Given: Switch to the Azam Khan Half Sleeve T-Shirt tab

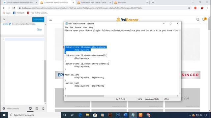Looking at the screenshot, I should (x=94, y=3).
